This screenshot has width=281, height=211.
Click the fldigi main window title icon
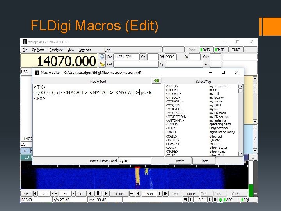pyautogui.click(x=25, y=42)
